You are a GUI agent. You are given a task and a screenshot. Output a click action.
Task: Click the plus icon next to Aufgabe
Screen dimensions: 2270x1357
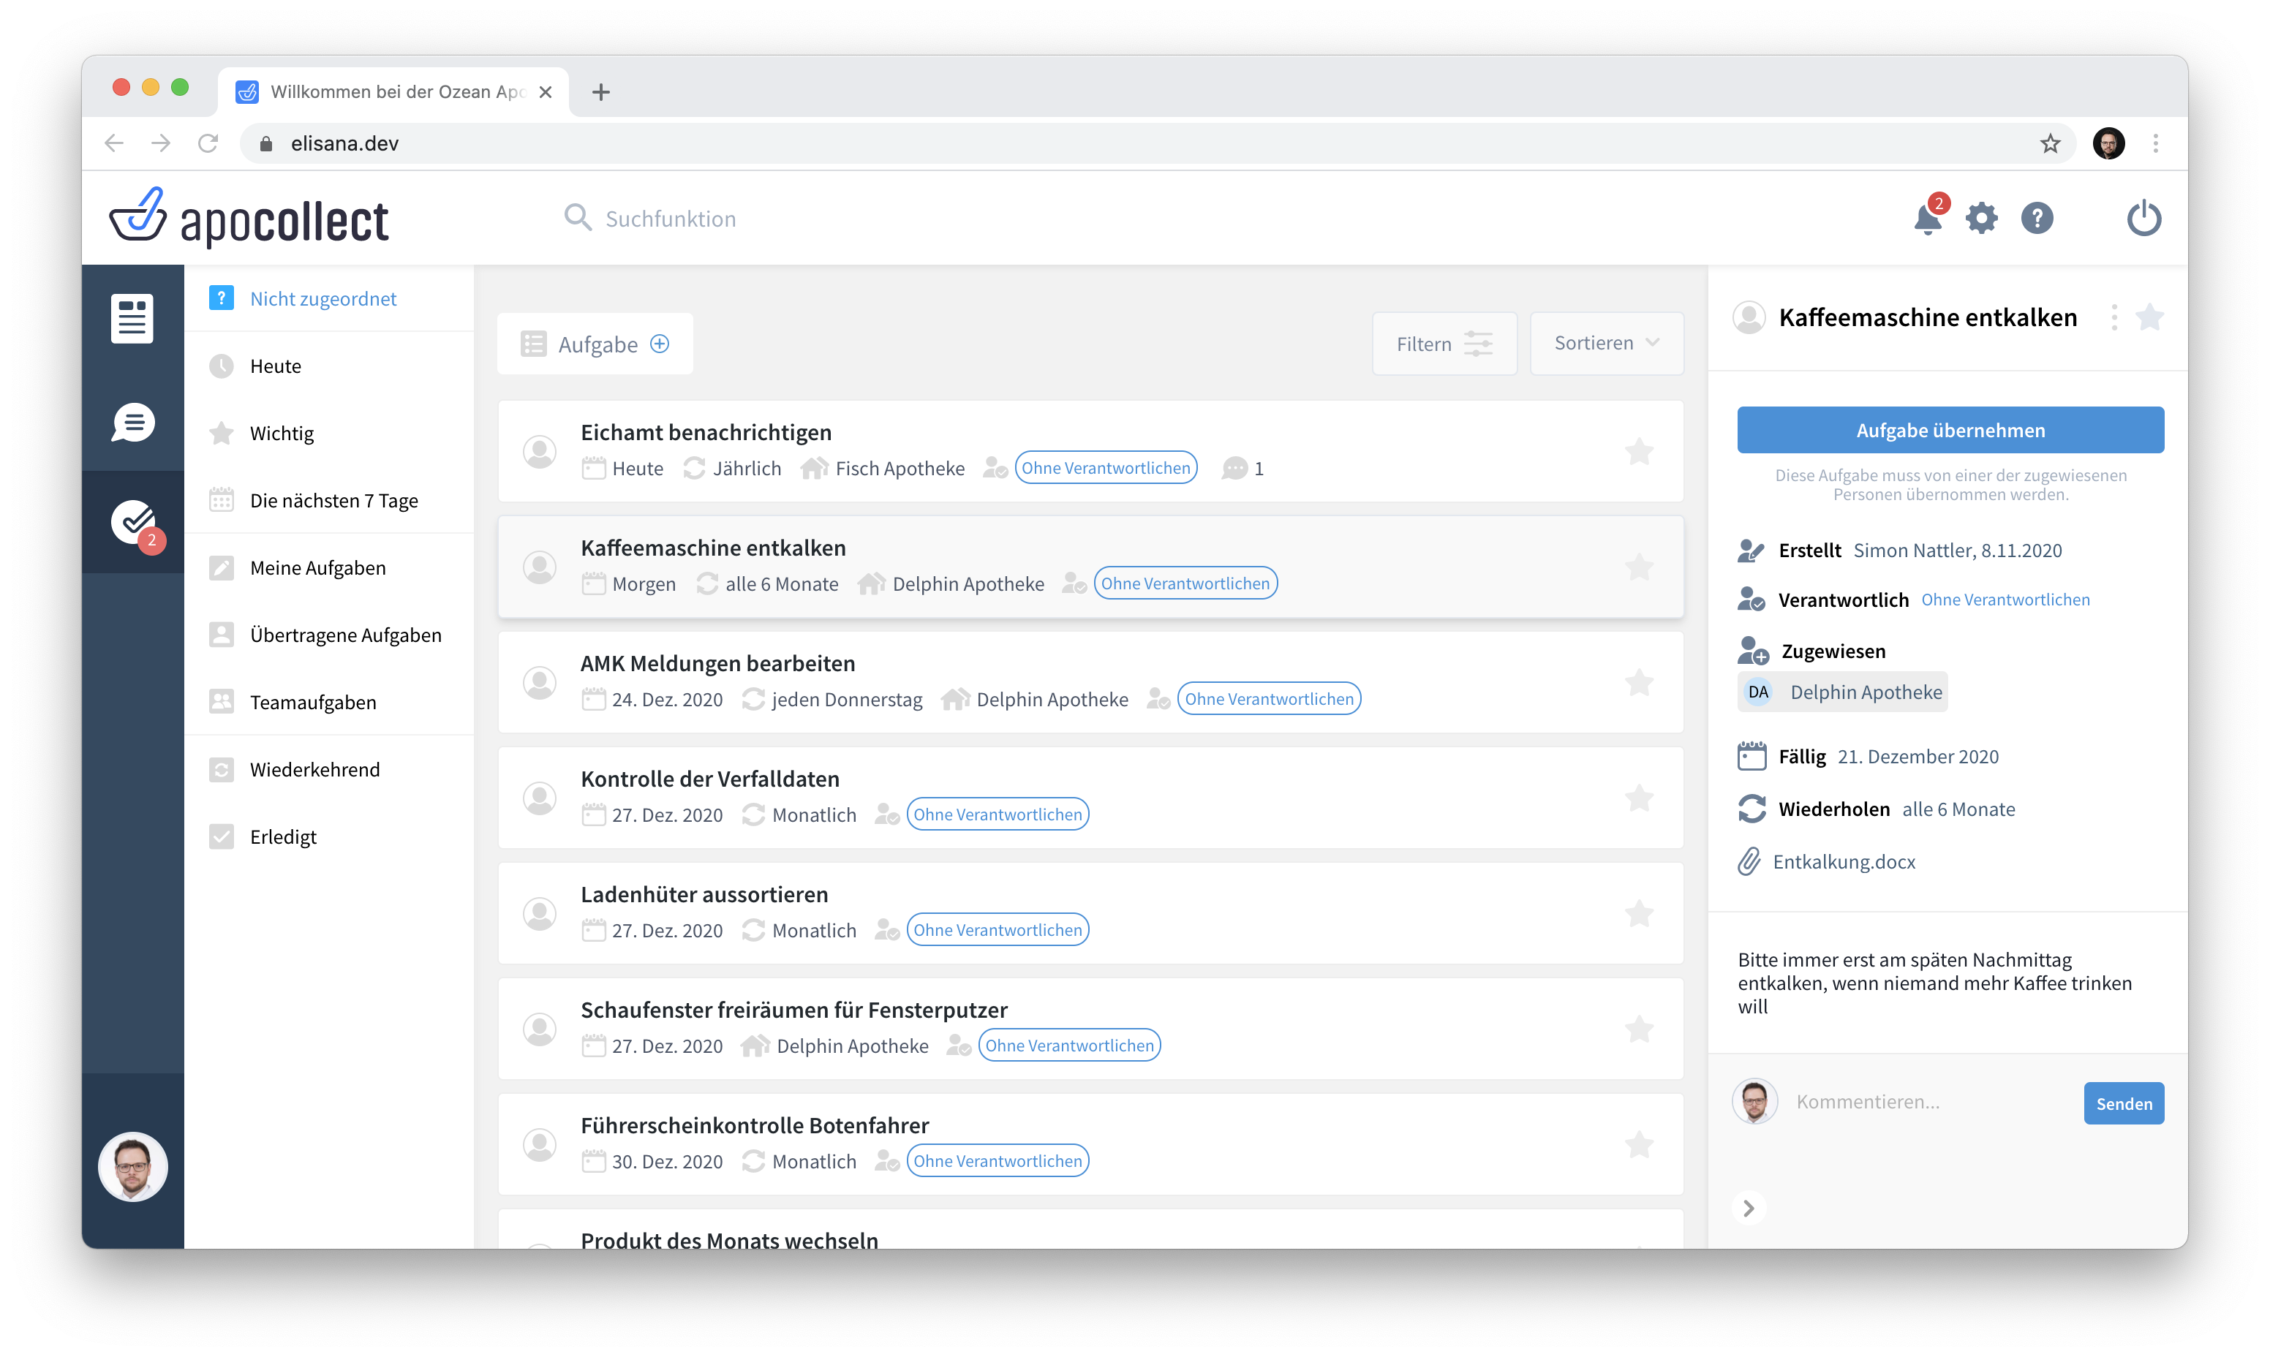click(x=660, y=344)
